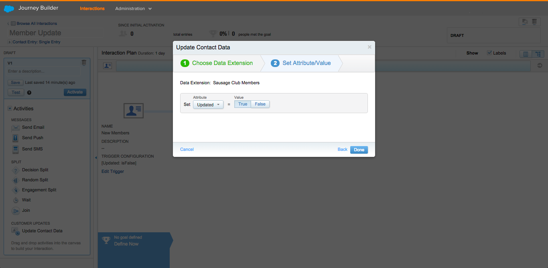
Task: Set the value to False
Action: pos(260,104)
